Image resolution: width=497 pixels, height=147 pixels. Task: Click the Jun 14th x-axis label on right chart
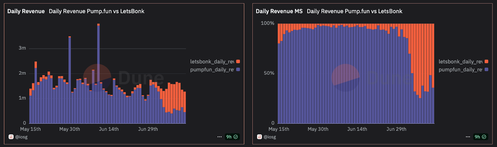point(357,129)
